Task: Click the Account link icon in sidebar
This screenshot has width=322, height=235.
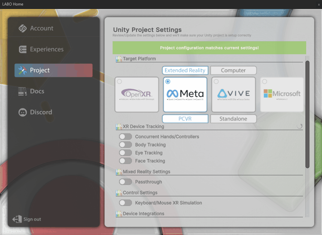Action: tap(23, 28)
